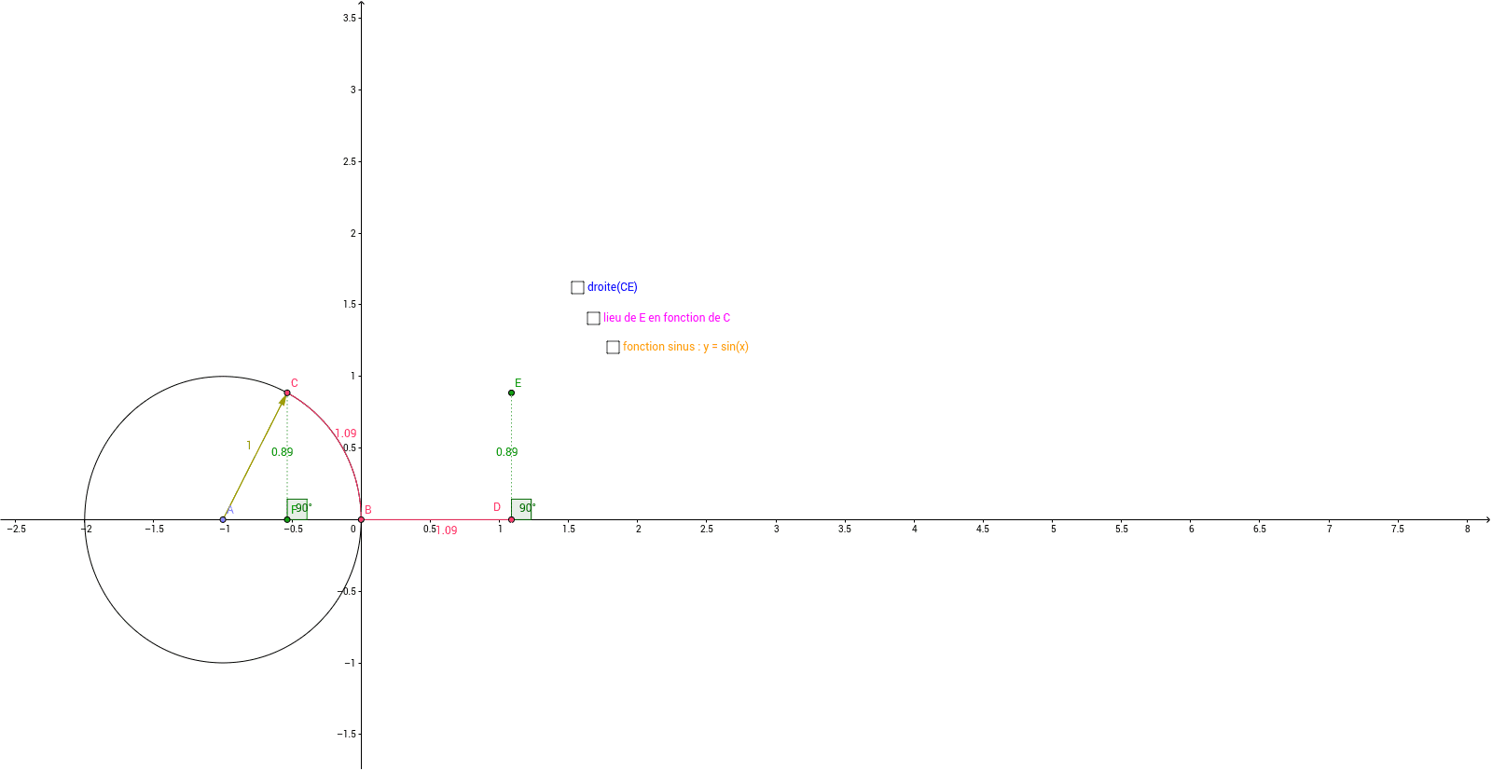
Task: Select red point C on the circle
Action: pos(287,392)
